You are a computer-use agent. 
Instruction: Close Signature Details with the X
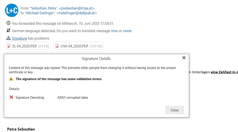click(184, 58)
